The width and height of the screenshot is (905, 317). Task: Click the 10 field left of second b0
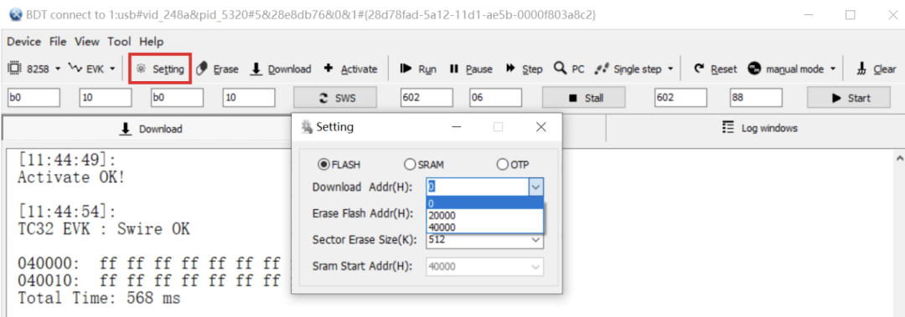[105, 98]
